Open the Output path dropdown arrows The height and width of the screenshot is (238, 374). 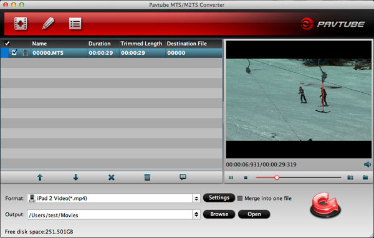coord(196,214)
